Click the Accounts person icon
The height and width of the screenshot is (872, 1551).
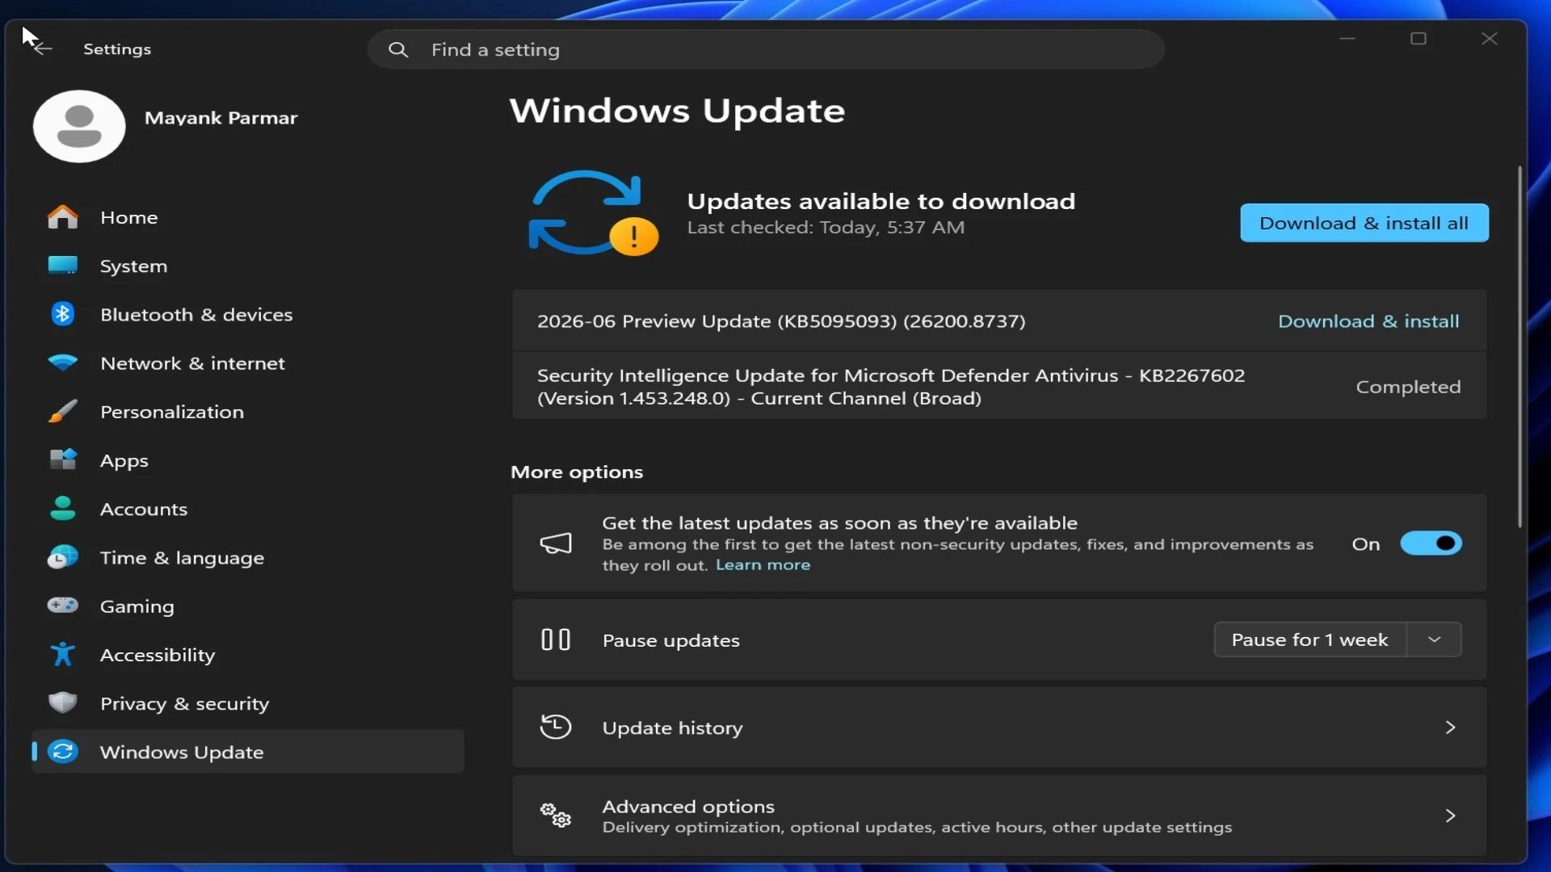click(63, 509)
